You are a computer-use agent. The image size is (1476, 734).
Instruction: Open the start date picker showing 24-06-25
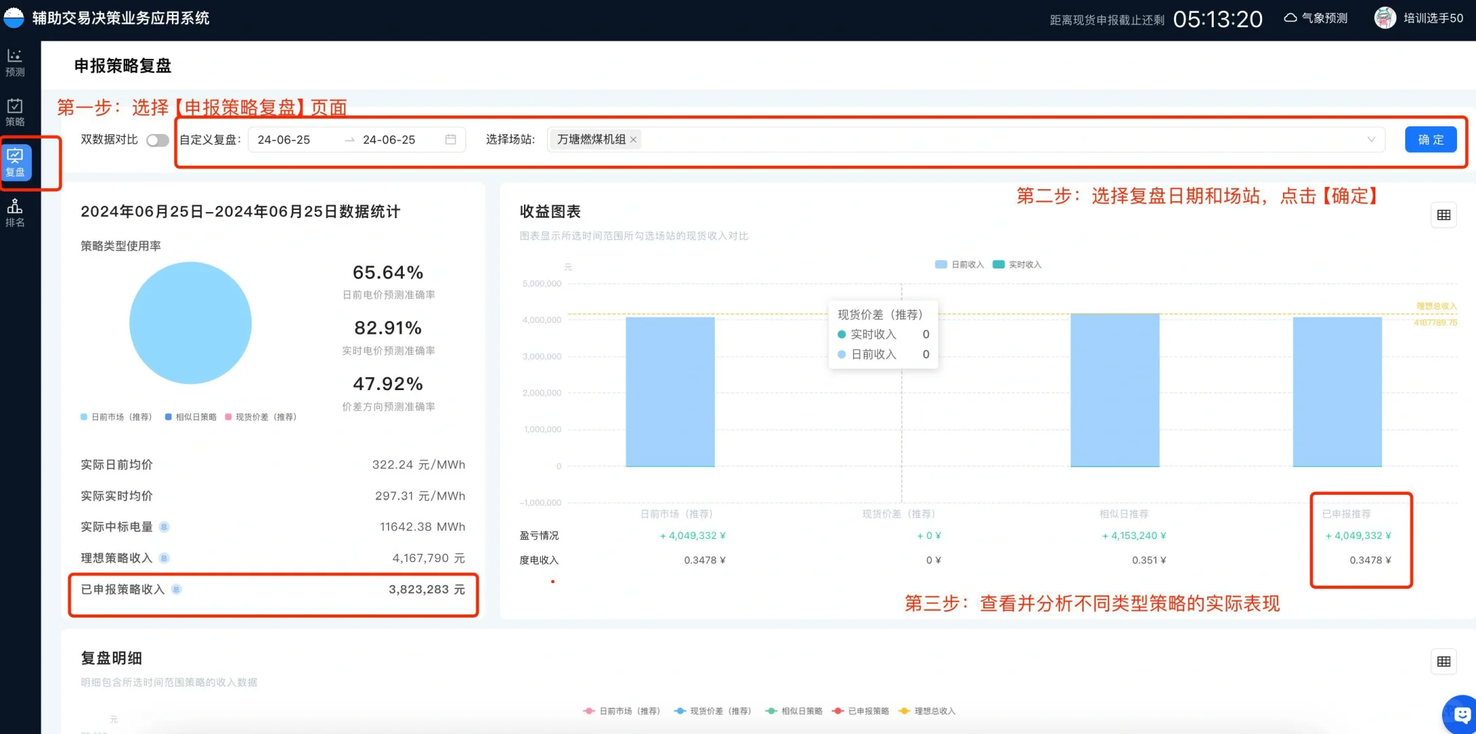[x=283, y=139]
